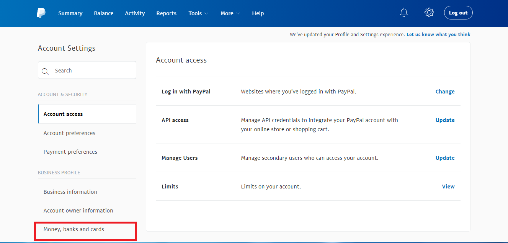Click the Account access panel heading
Screen dimensions: 508x243
click(x=181, y=60)
